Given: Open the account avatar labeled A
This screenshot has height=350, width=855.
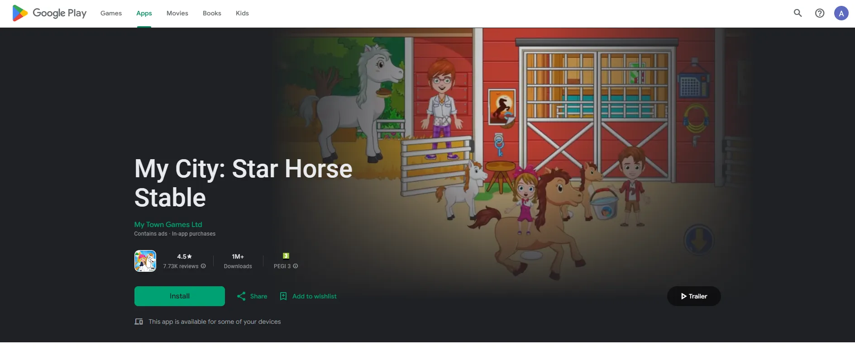Looking at the screenshot, I should pyautogui.click(x=841, y=13).
